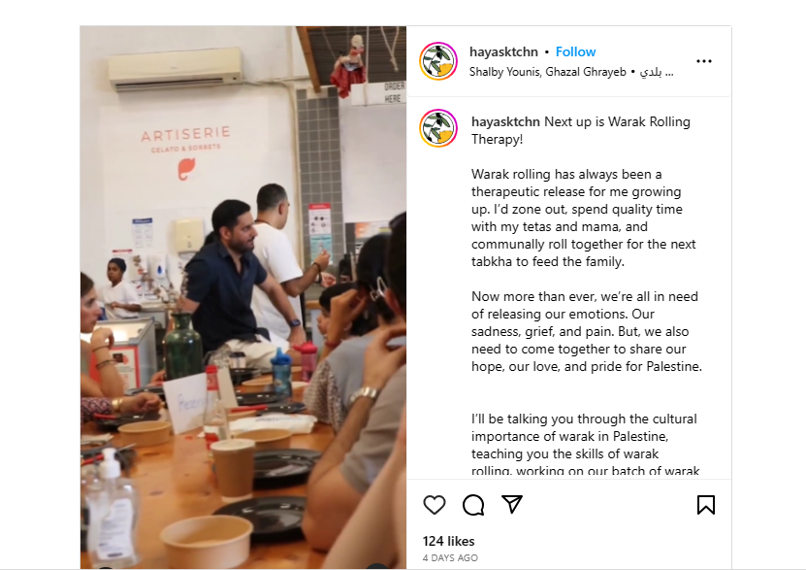The image size is (806, 570).
Task: Save the post with the bookmark icon
Action: click(706, 505)
